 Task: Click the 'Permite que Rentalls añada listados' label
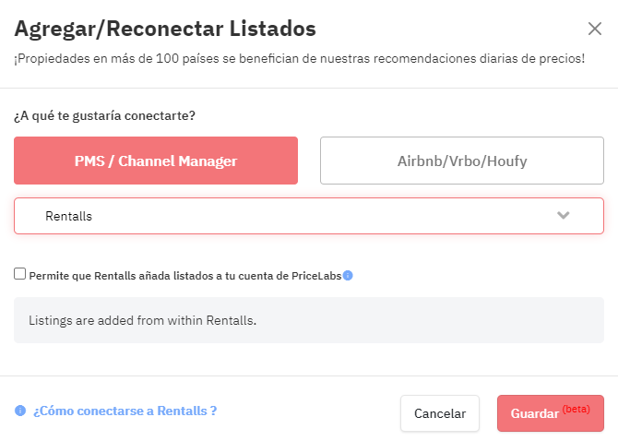click(184, 276)
